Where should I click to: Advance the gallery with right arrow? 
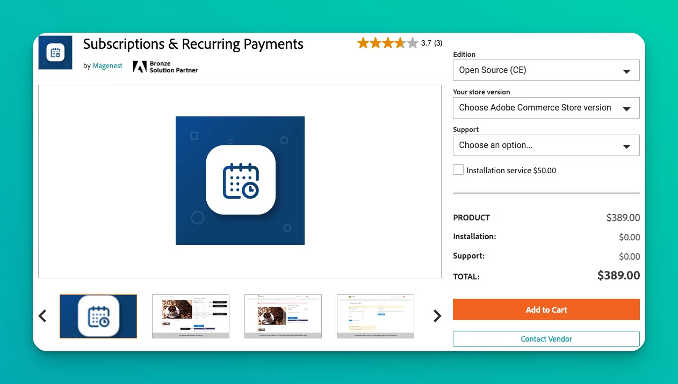pos(437,316)
